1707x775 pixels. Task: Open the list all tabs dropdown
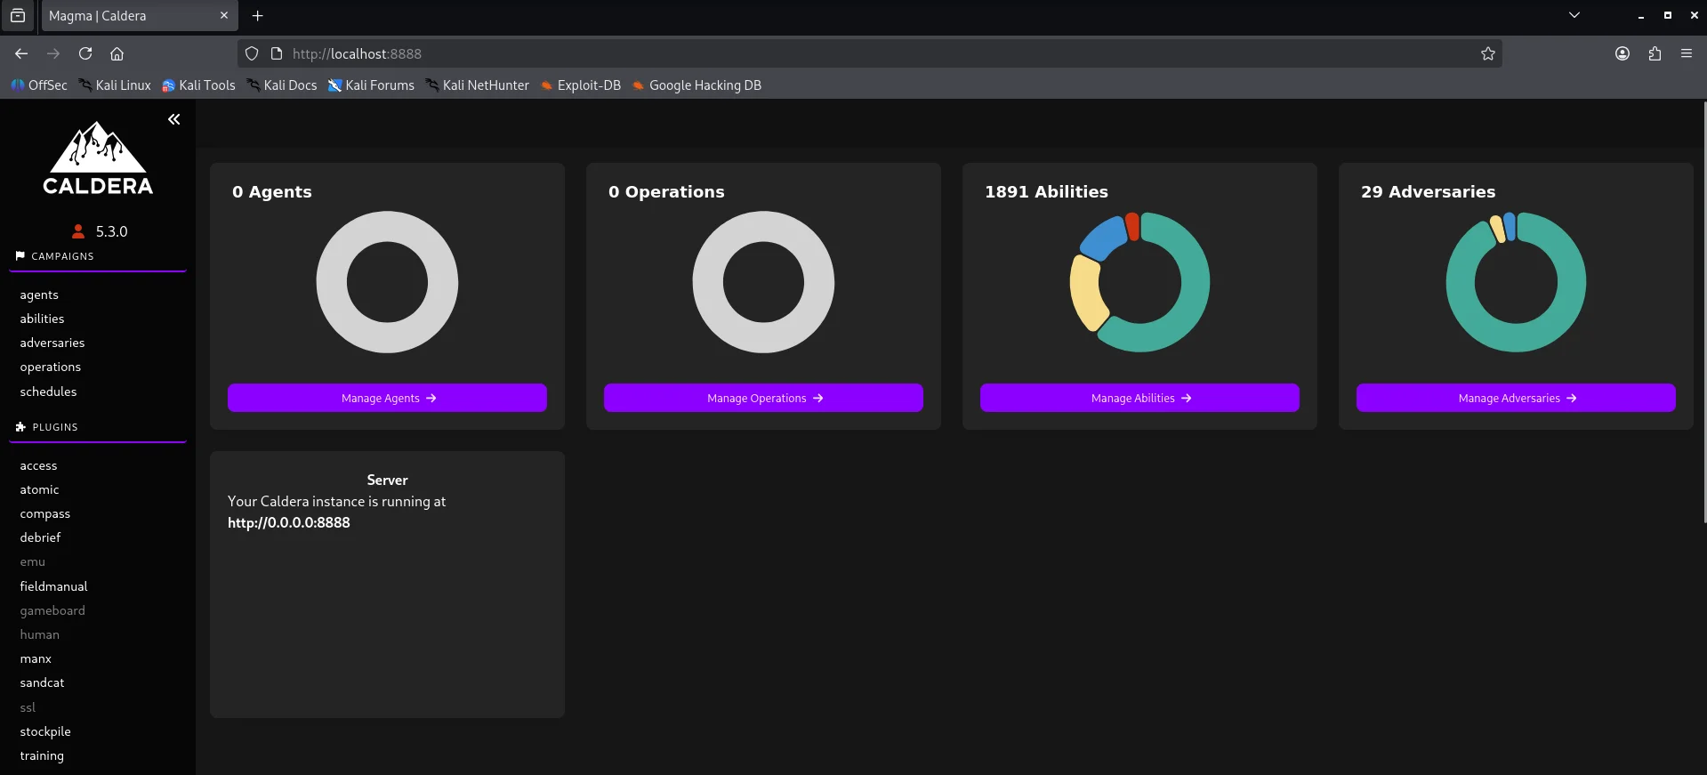pos(1574,15)
